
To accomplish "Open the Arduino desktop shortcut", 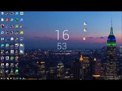I will [x=2, y=45].
